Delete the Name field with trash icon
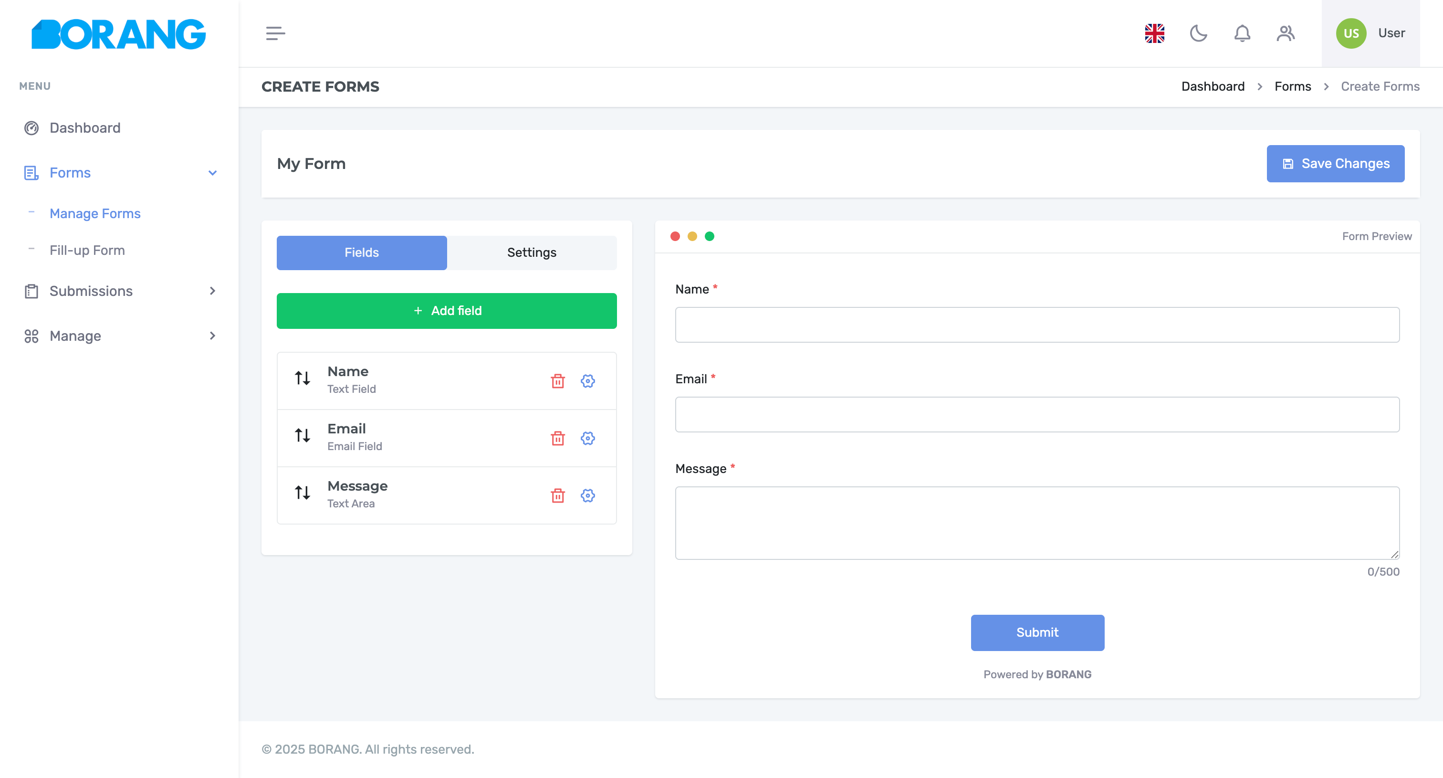The width and height of the screenshot is (1443, 778). click(558, 381)
